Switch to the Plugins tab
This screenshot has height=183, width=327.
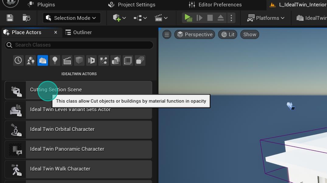point(41,5)
